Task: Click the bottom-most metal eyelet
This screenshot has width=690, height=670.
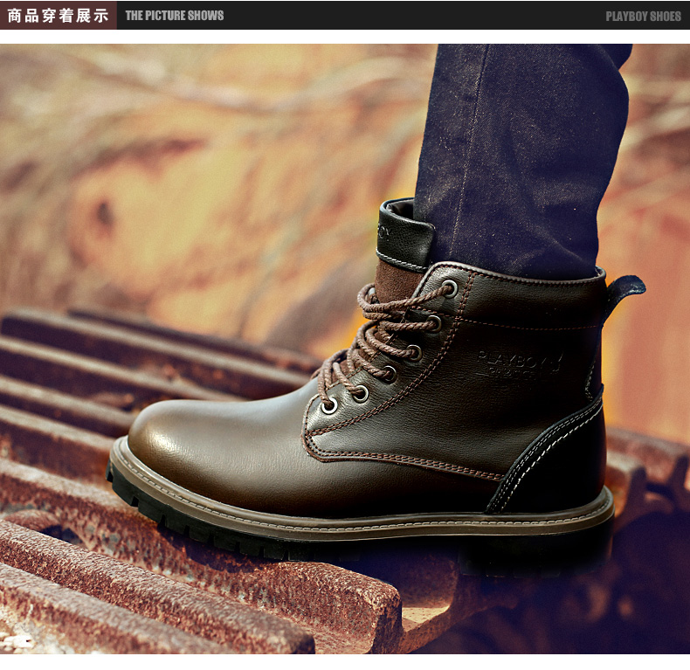Action: (329, 405)
